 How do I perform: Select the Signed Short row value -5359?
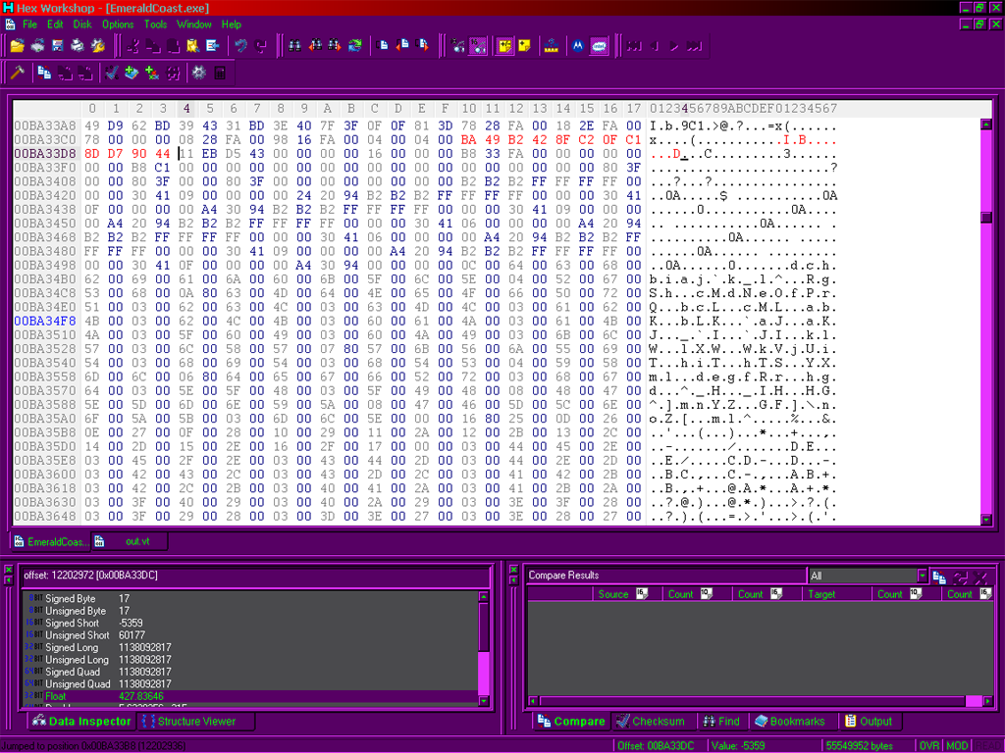click(x=131, y=623)
